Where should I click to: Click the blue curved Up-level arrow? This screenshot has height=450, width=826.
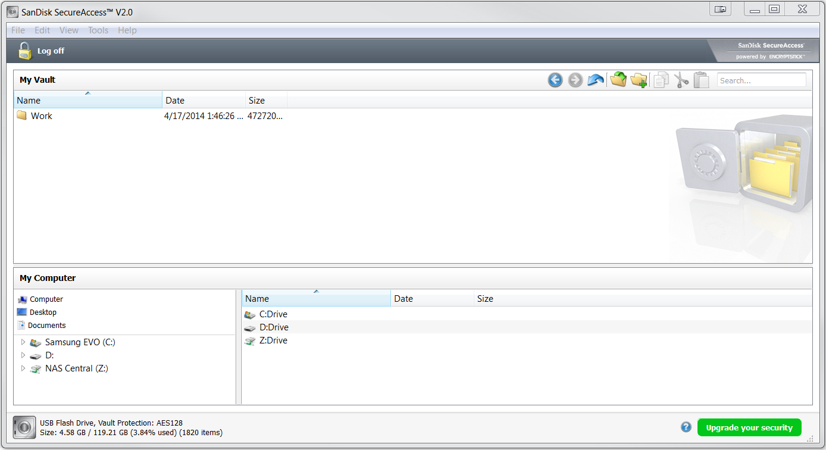pyautogui.click(x=595, y=80)
